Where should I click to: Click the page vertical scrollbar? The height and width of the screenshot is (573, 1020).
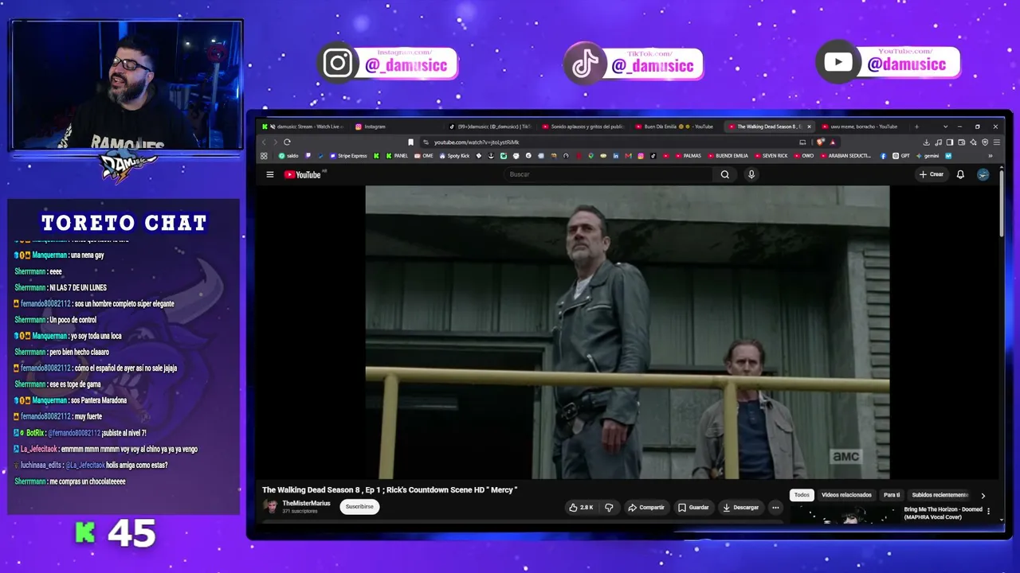coord(1002,203)
